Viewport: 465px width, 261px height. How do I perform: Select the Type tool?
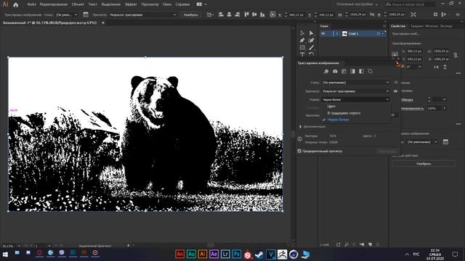[x=302, y=54]
